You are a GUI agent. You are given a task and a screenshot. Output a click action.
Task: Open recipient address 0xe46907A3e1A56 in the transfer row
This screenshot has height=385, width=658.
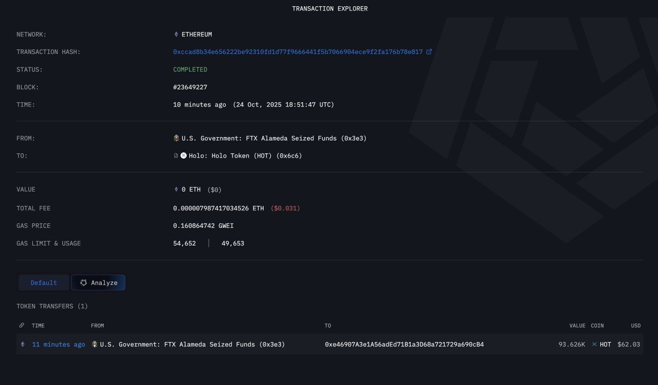click(404, 344)
